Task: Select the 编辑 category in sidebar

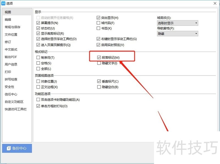Action: tap(8, 20)
